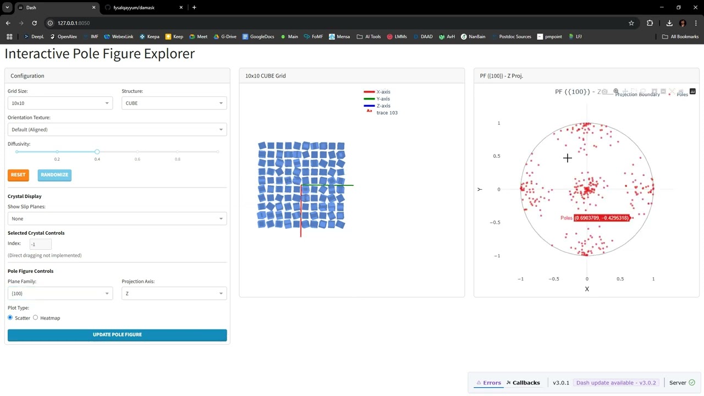The height and width of the screenshot is (396, 704).
Task: Bookmark this page with the star icon
Action: click(631, 23)
